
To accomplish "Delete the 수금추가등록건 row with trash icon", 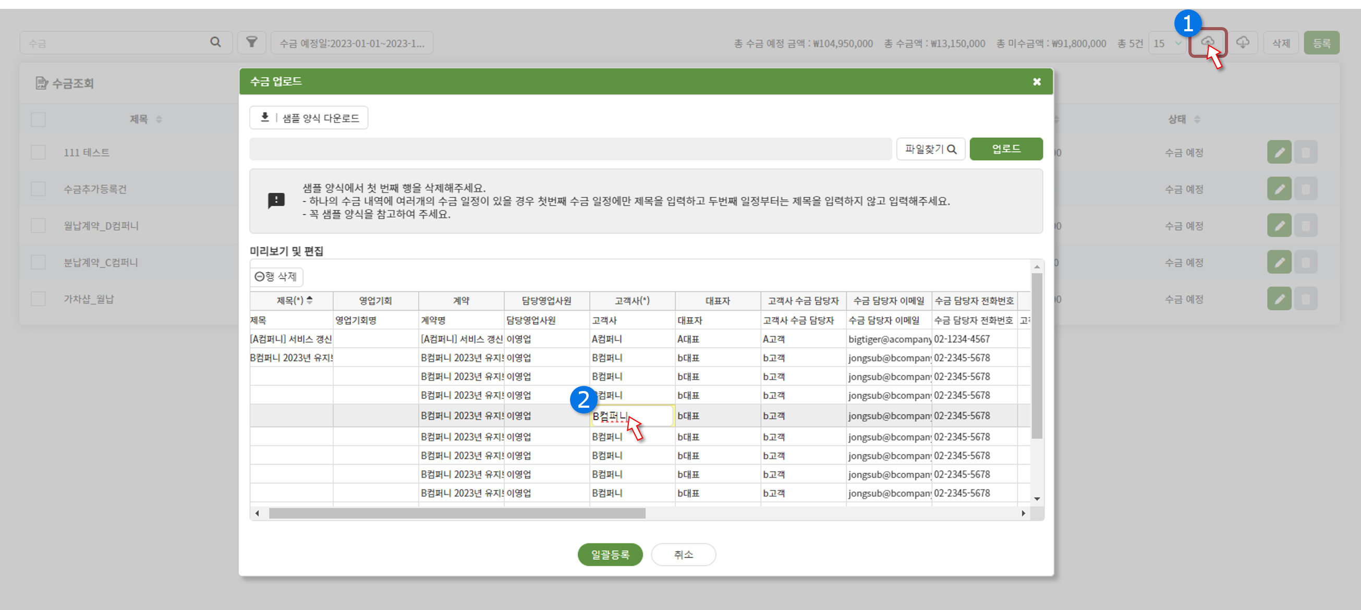I will 1306,189.
